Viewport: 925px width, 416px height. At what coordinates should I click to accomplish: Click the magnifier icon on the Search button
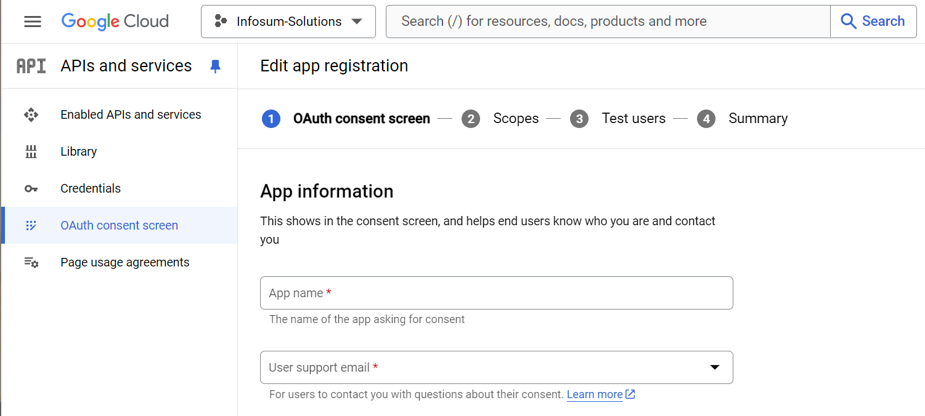[849, 21]
